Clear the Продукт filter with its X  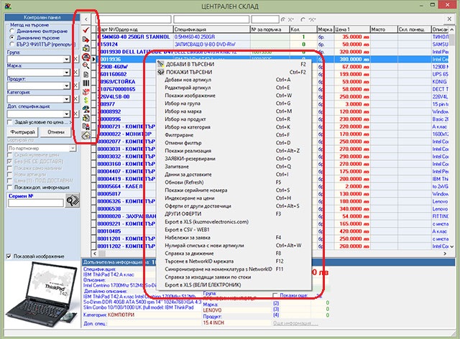tap(75, 85)
